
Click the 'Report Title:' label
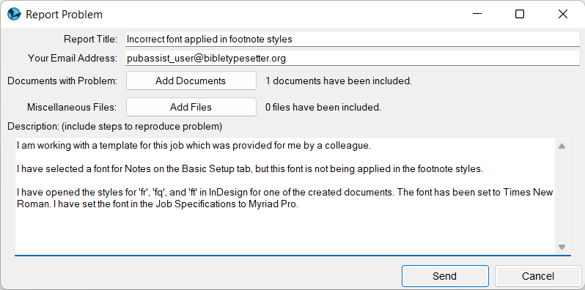91,39
